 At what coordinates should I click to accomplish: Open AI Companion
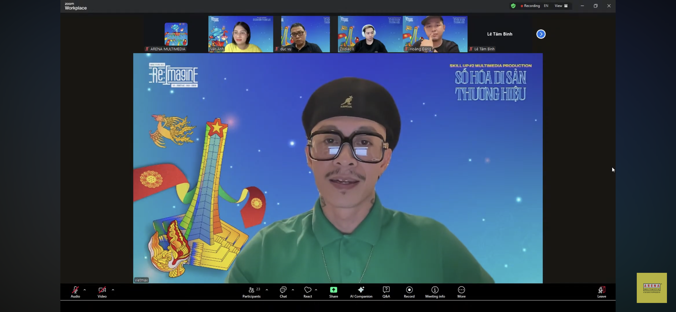361,292
